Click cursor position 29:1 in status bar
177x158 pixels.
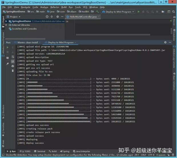click(x=136, y=155)
